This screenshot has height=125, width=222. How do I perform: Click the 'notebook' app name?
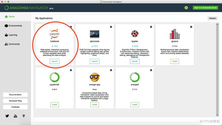tap(55, 41)
